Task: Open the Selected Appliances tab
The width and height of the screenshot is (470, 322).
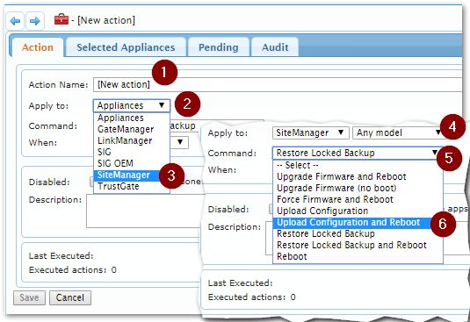Action: pyautogui.click(x=126, y=47)
